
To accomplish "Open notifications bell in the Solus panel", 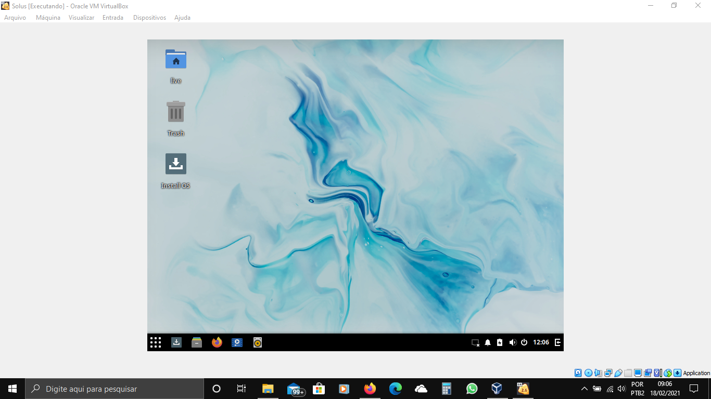I will [488, 342].
